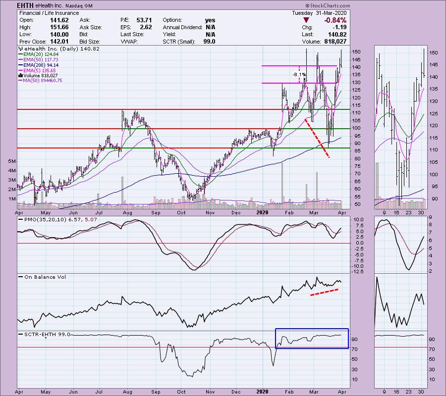Image resolution: width=446 pixels, height=396 pixels.
Task: Click the -12.5 PMO axis label
Action: click(x=358, y=272)
